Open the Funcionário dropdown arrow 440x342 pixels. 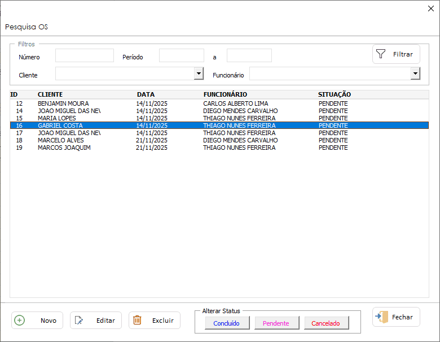tap(415, 73)
